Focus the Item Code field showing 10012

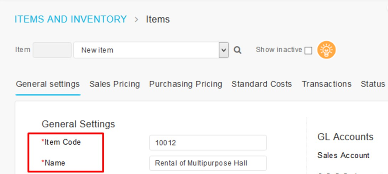pos(208,143)
